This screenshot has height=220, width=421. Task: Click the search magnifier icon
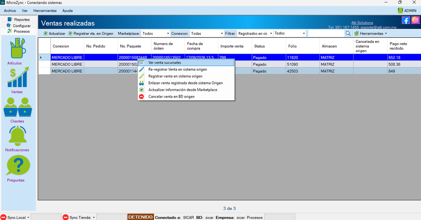348,34
